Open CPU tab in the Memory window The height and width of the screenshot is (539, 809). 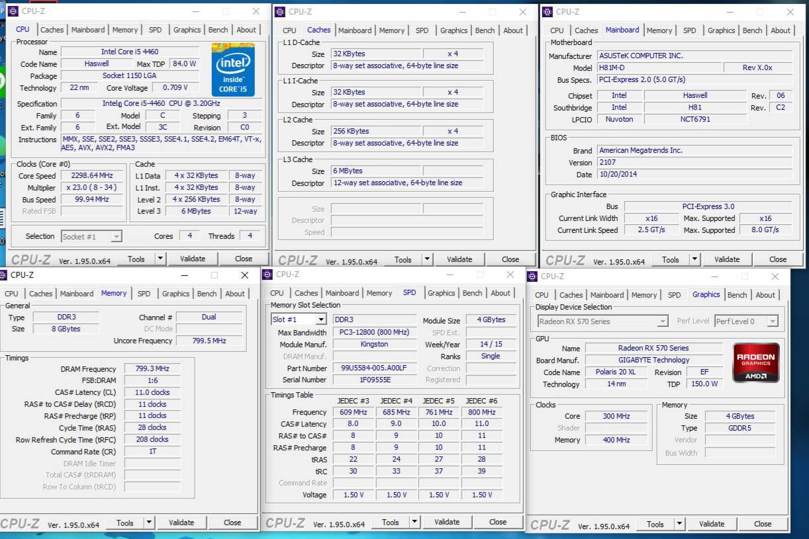point(11,294)
